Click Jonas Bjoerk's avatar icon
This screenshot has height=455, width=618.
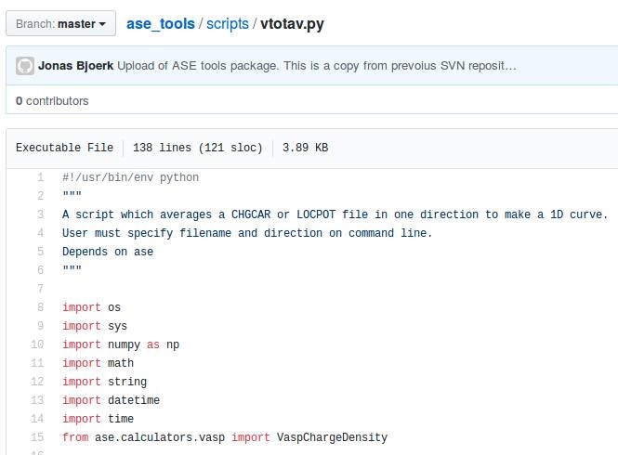coord(25,67)
